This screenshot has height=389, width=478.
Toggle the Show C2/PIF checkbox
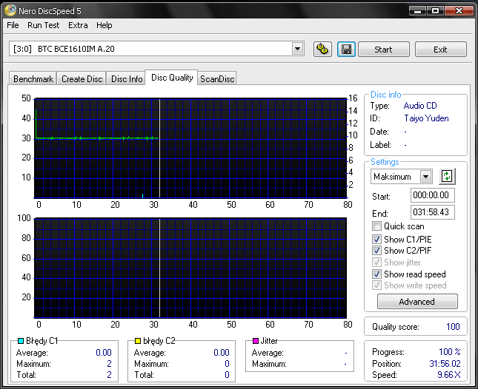pyautogui.click(x=376, y=250)
